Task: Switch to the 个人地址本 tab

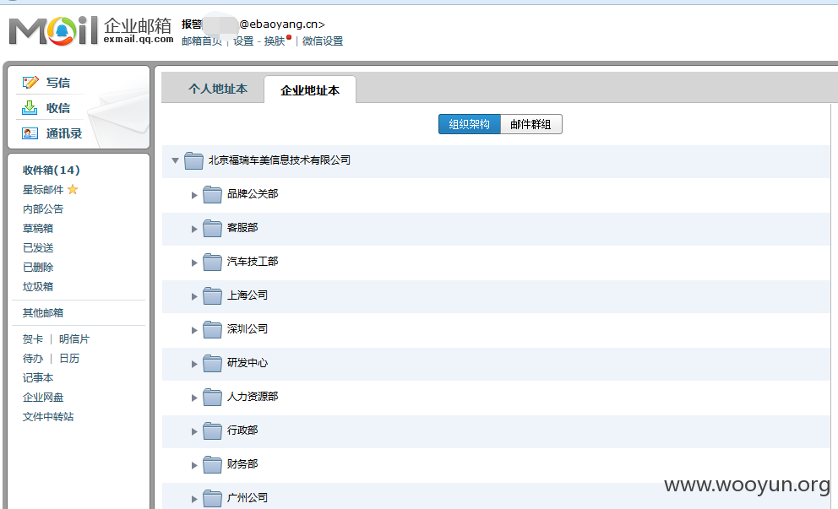Action: (218, 89)
